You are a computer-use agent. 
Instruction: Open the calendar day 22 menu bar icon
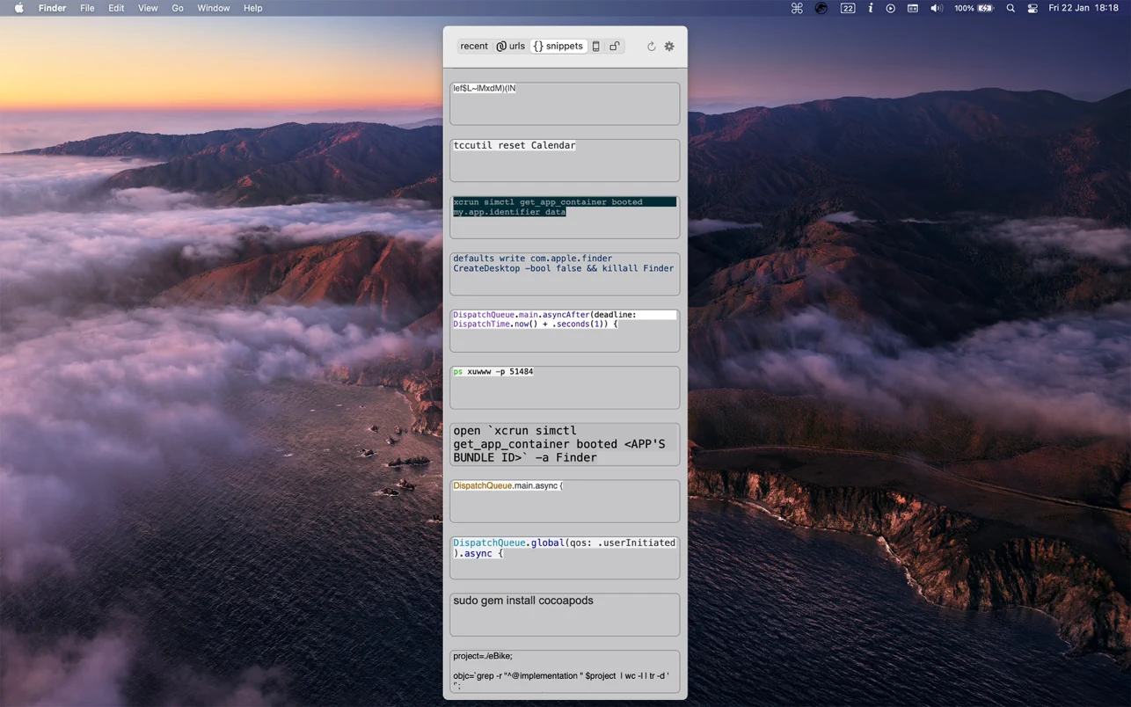846,8
